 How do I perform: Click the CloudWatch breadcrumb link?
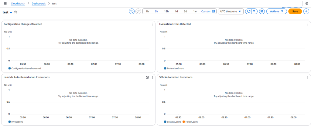(18, 4)
